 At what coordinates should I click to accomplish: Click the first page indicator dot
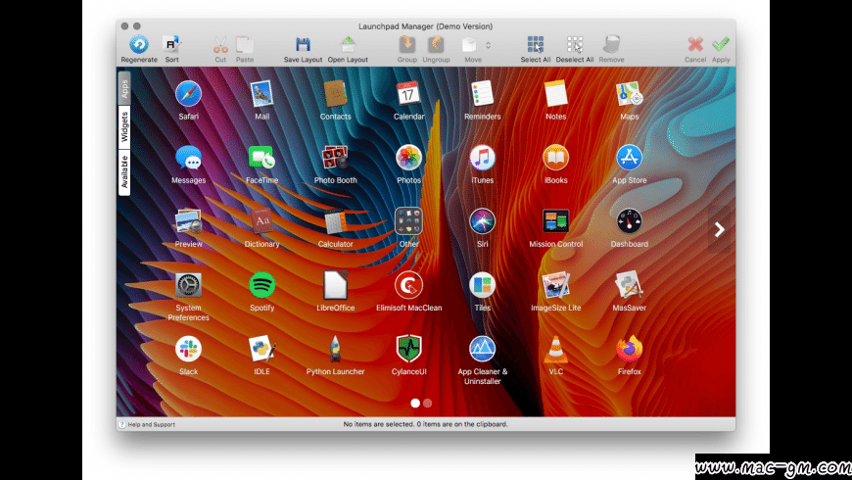pyautogui.click(x=415, y=403)
